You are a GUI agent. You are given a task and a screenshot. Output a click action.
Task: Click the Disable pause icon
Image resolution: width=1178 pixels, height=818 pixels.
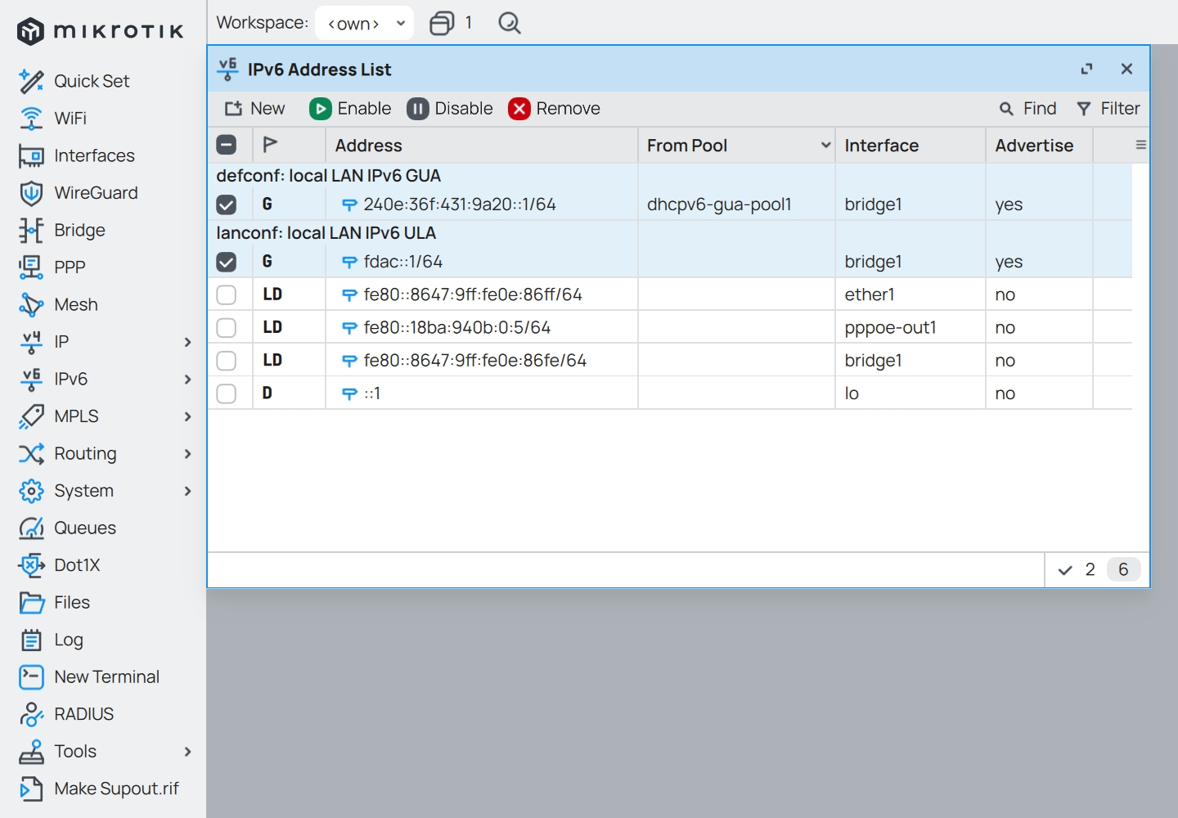pyautogui.click(x=418, y=109)
